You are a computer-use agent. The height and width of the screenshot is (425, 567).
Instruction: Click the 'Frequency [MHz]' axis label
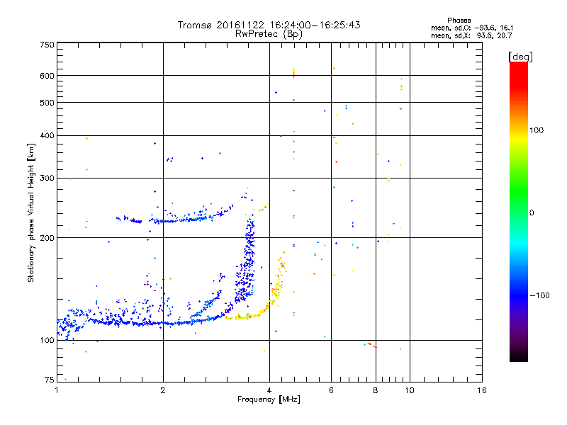coord(269,399)
